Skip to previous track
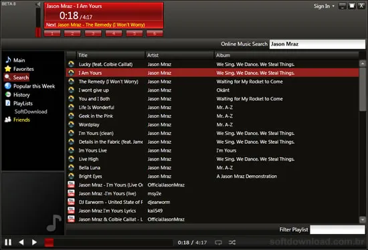 [x=21, y=242]
